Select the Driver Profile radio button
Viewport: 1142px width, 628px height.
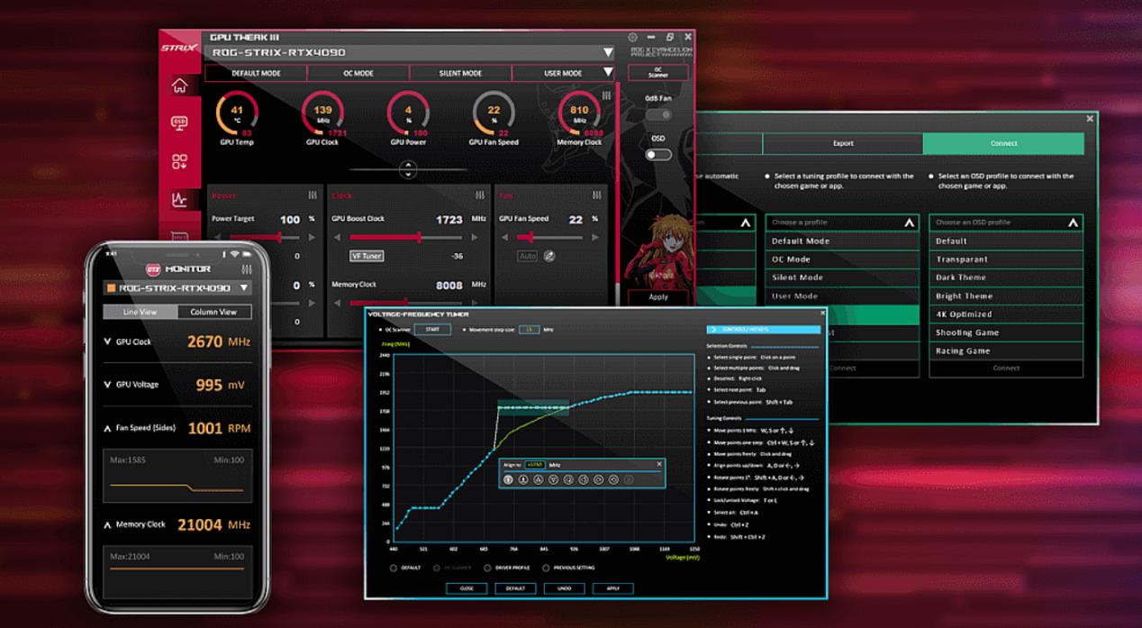pyautogui.click(x=487, y=569)
